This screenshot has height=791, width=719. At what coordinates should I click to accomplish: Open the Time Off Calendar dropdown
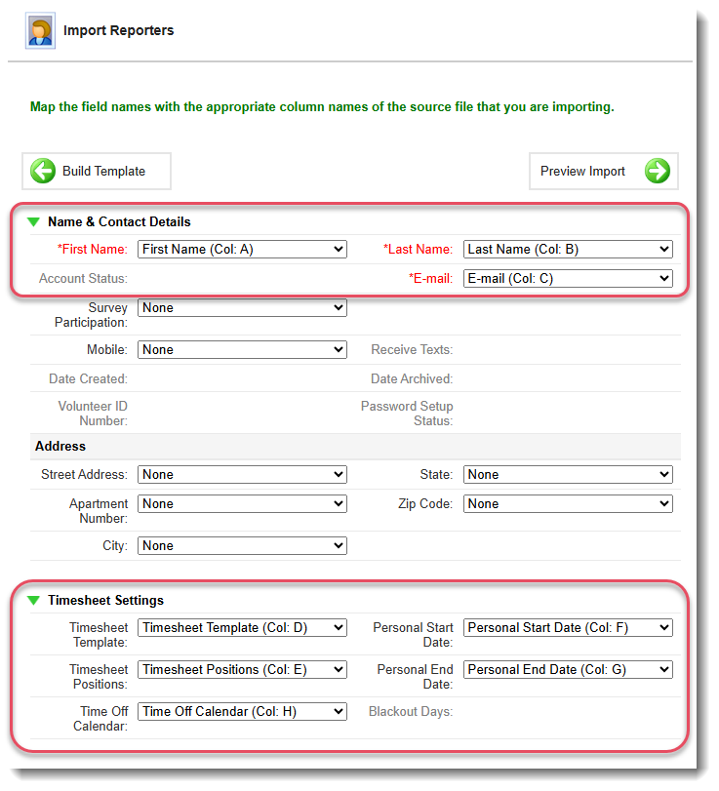[242, 711]
